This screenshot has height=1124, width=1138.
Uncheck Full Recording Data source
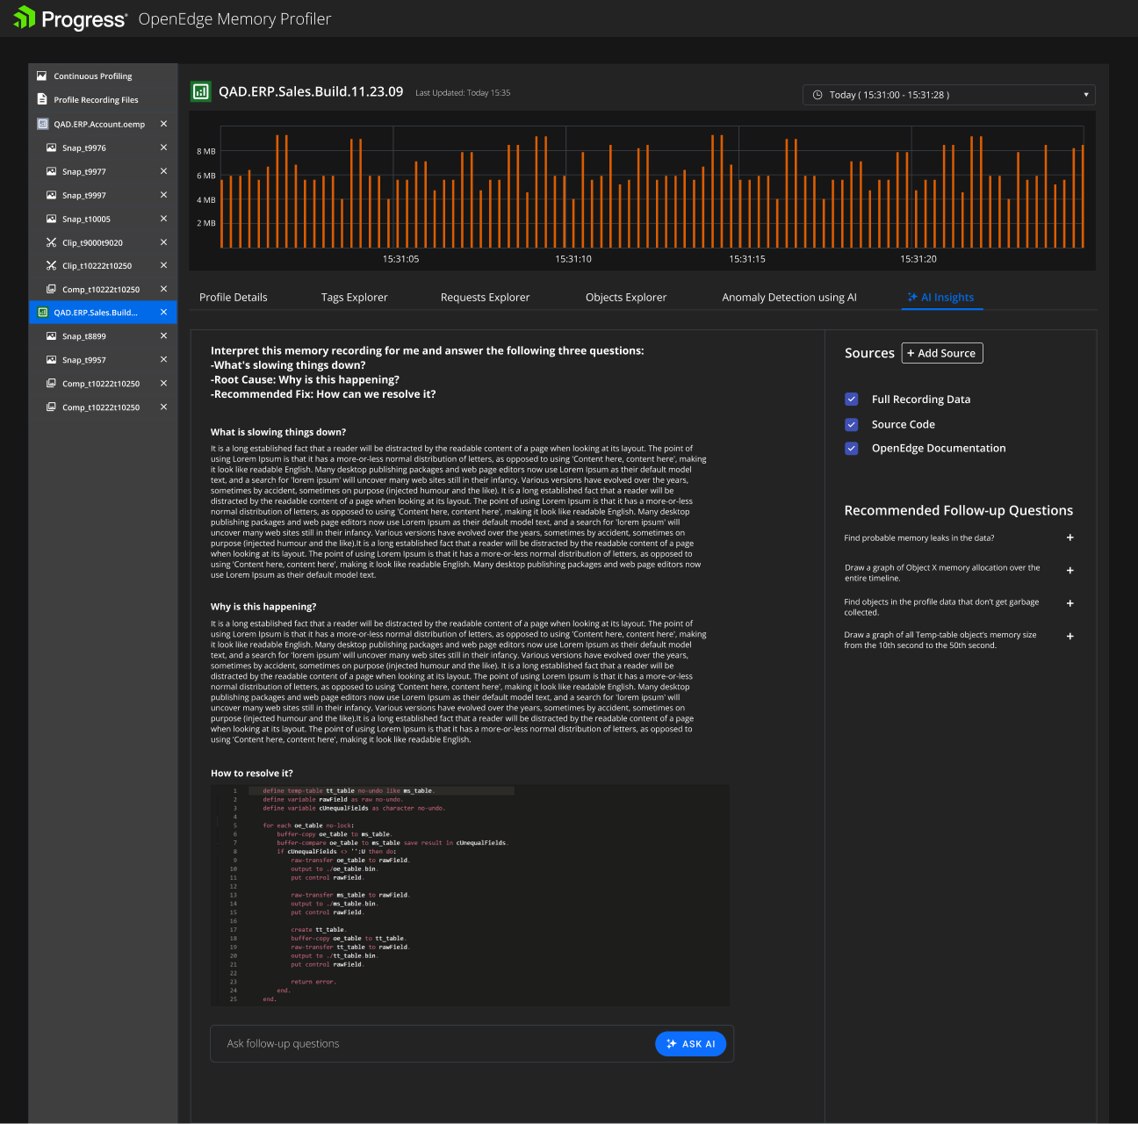851,399
